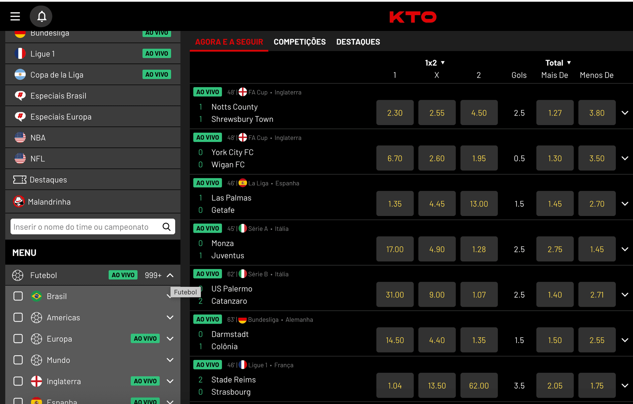Click England flag on Notts County match
Screen dimensions: 633x404
point(243,92)
